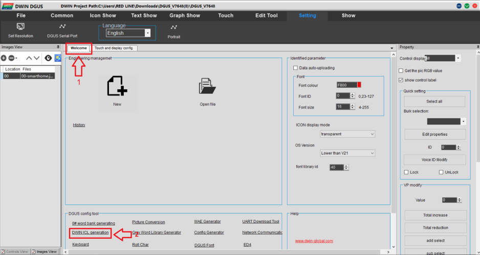Move image up with the up arrow
The height and width of the screenshot is (255, 480).
(29, 58)
